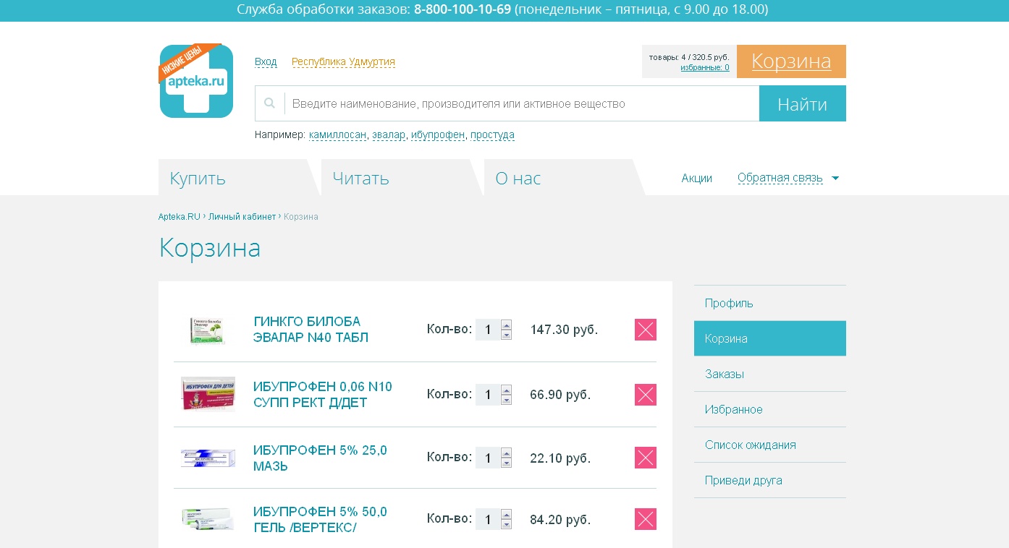Open ИБУПРОФЕН 5% 50,0 ГЕЛЬ /ВЕРТЕКС/ product
Viewport: 1009px width, 548px height.
320,520
